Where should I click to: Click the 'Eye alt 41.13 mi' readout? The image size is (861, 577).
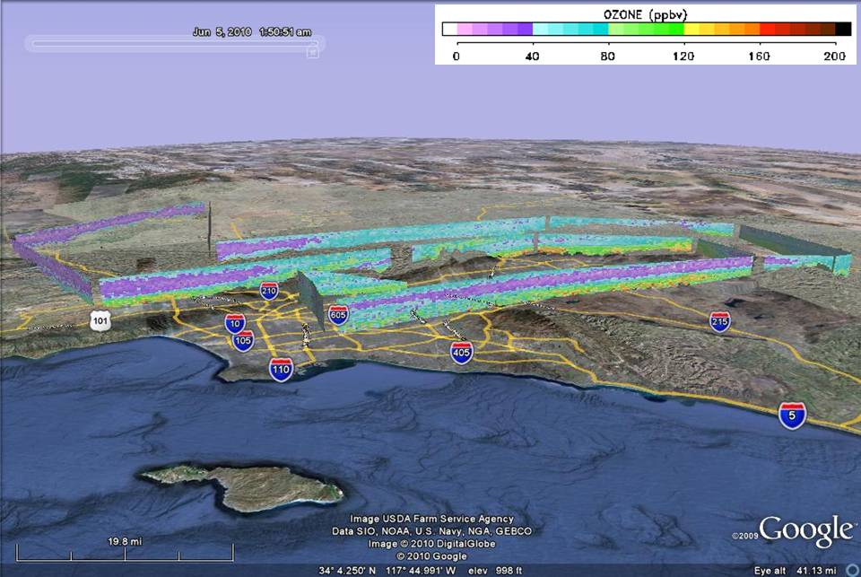tap(796, 571)
